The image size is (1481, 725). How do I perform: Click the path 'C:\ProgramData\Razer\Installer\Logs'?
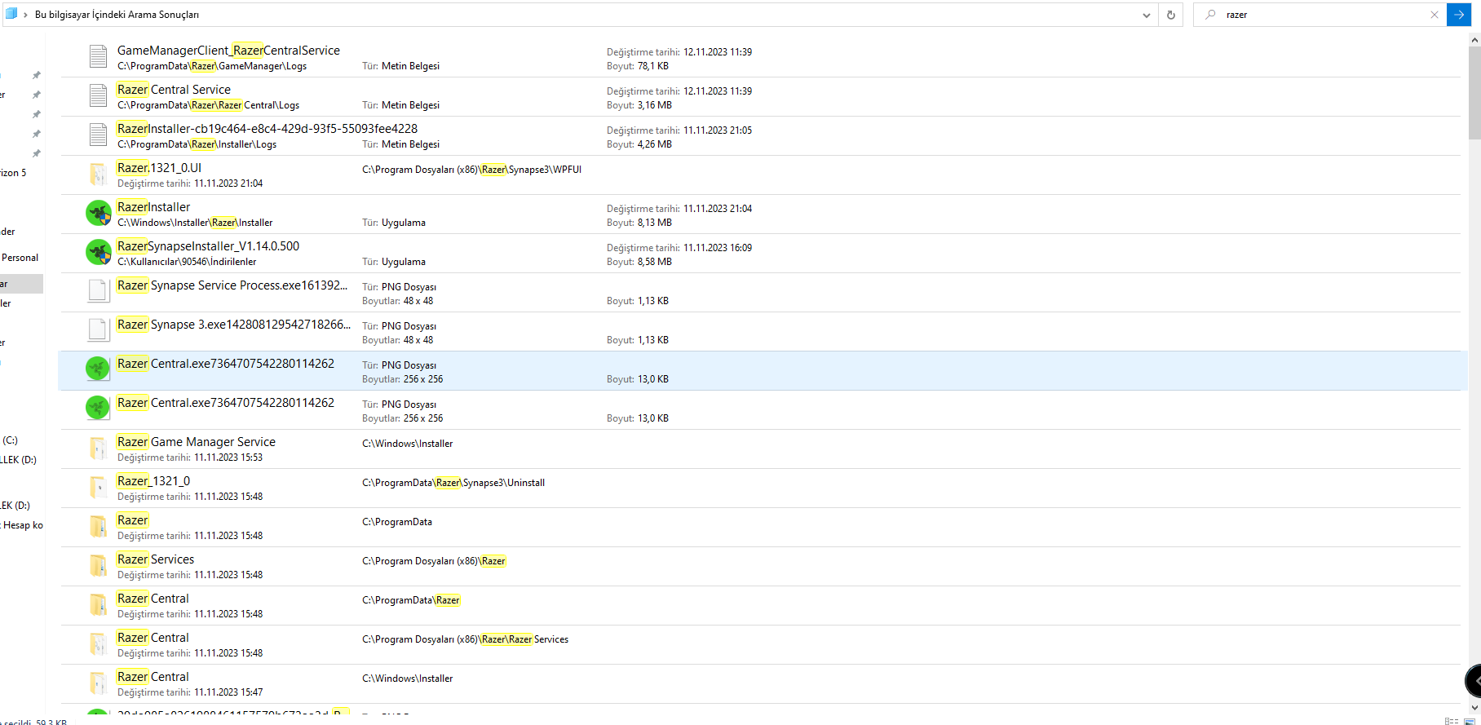coord(197,144)
